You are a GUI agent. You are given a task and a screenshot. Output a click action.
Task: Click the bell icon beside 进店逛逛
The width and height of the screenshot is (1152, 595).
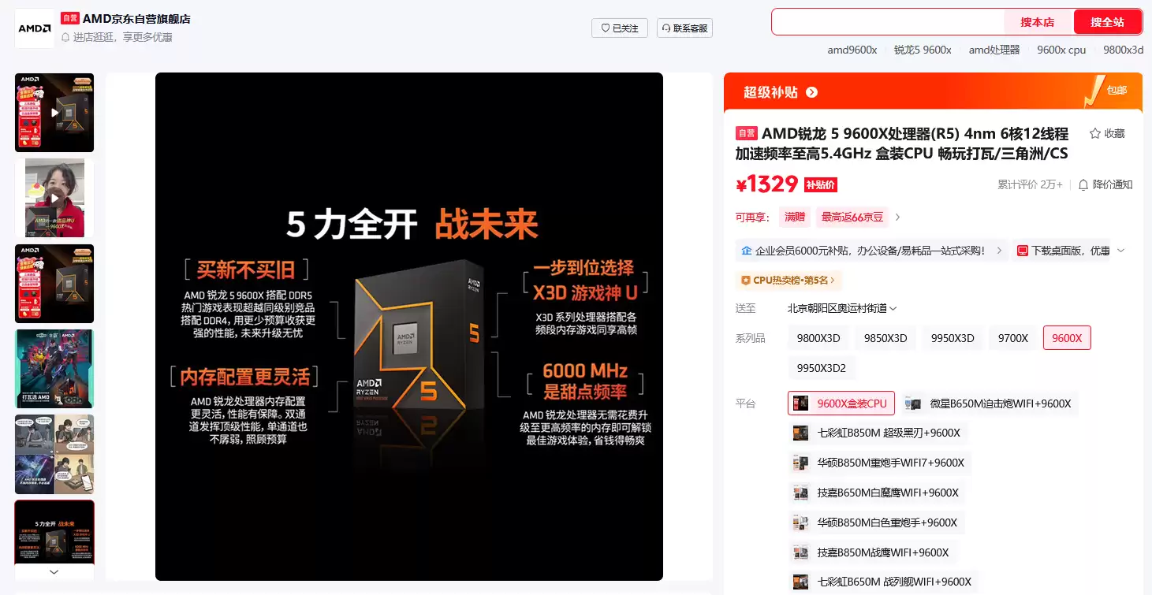65,37
